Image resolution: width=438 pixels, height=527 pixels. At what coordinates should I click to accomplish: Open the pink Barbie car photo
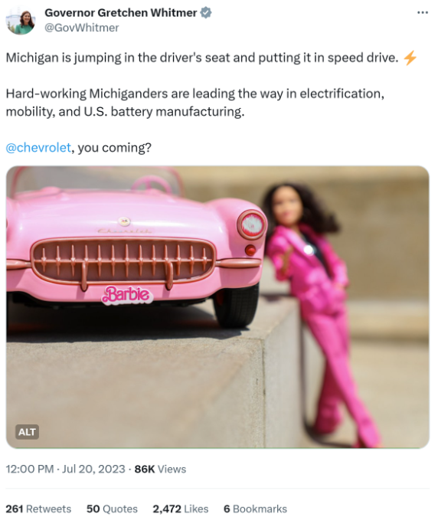(x=217, y=307)
